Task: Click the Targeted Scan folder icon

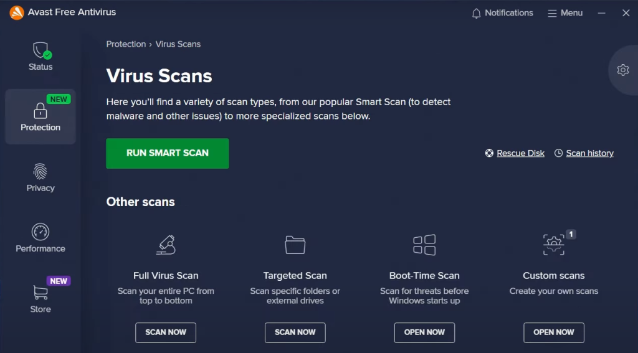Action: pyautogui.click(x=295, y=245)
